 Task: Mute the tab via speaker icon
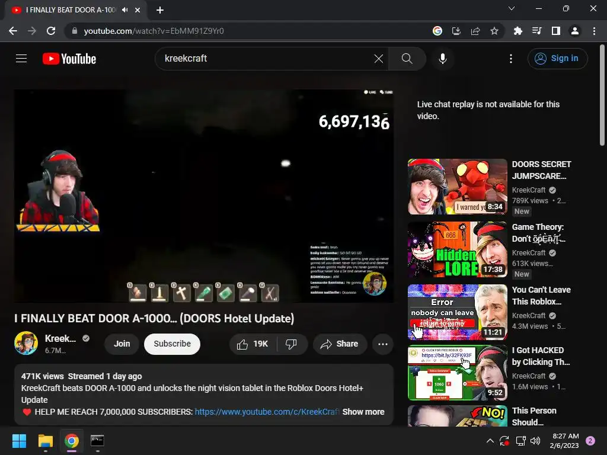(x=124, y=10)
